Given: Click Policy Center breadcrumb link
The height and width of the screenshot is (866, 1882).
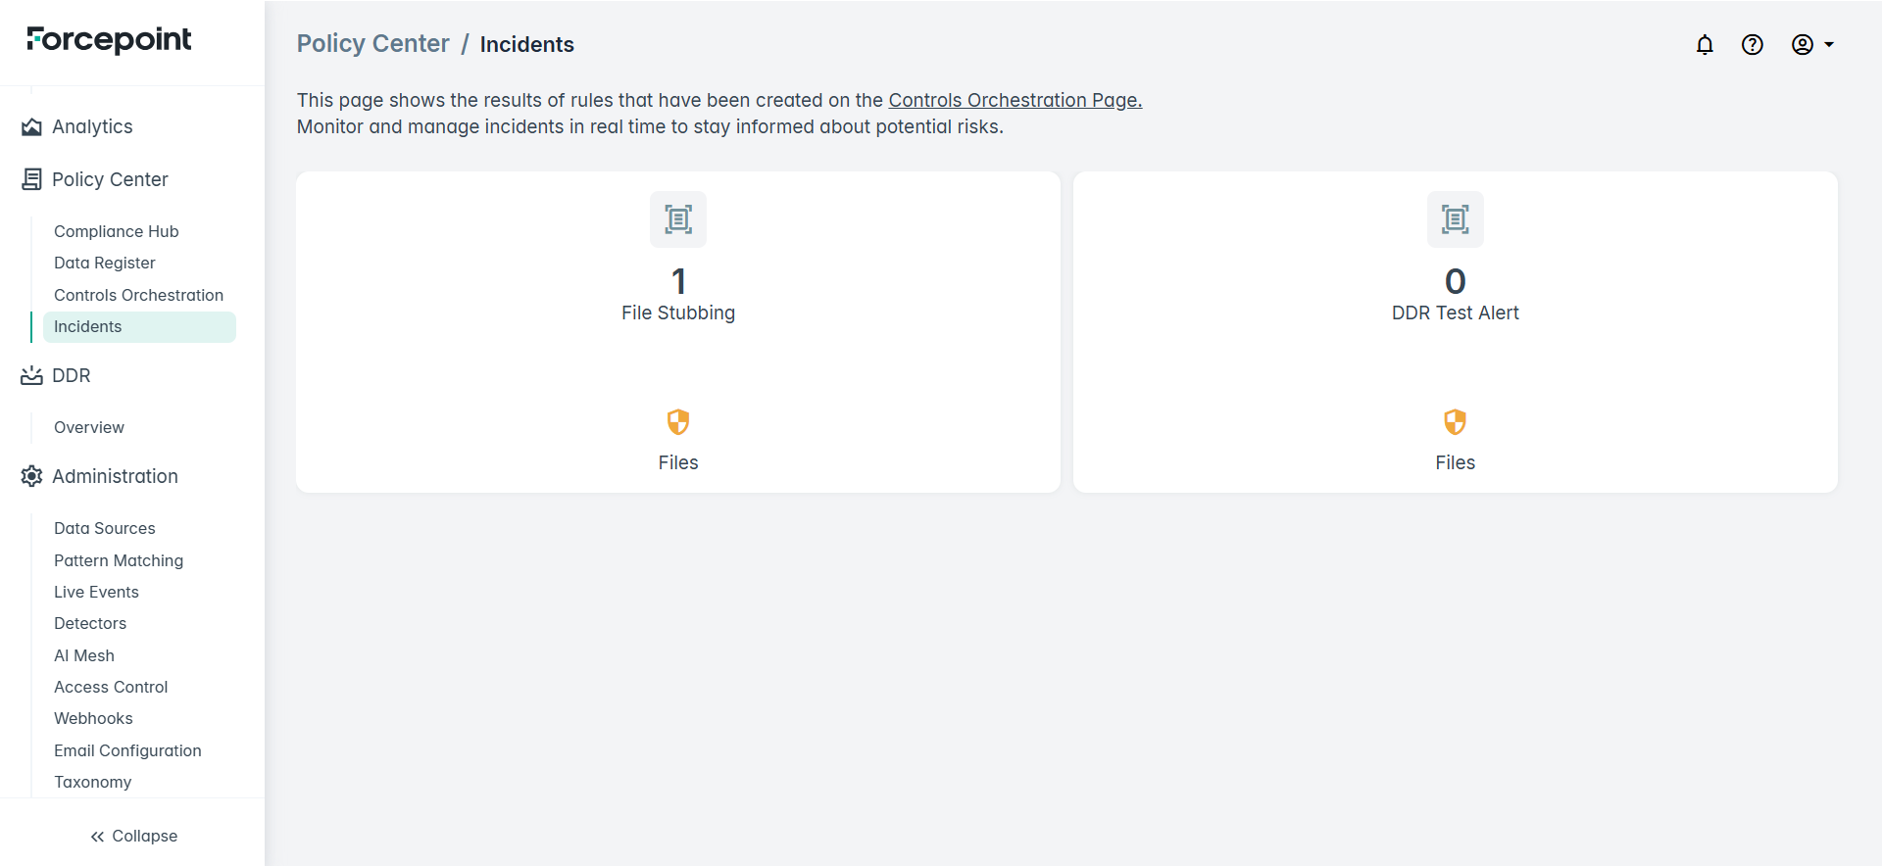Looking at the screenshot, I should click(x=372, y=44).
